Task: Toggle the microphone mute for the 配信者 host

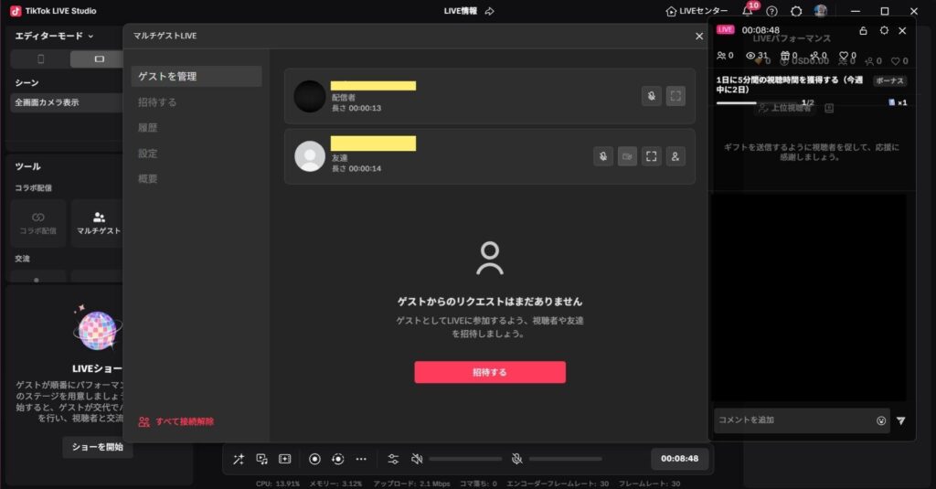Action: point(651,95)
